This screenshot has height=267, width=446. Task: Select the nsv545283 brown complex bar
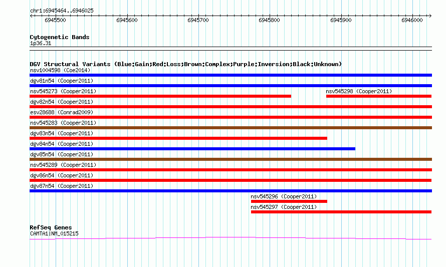click(x=231, y=128)
